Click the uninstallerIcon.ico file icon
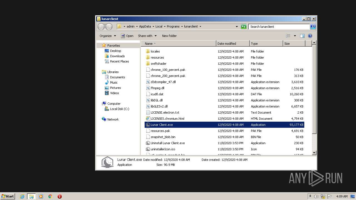This screenshot has width=356, height=200. coord(148,149)
